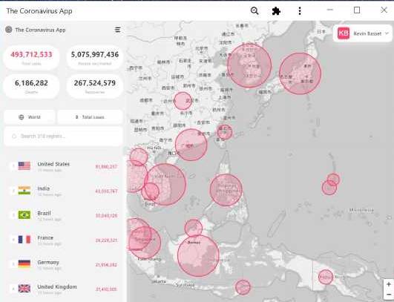
Task: Expand the Kevin Basset account dropdown
Action: pos(362,33)
